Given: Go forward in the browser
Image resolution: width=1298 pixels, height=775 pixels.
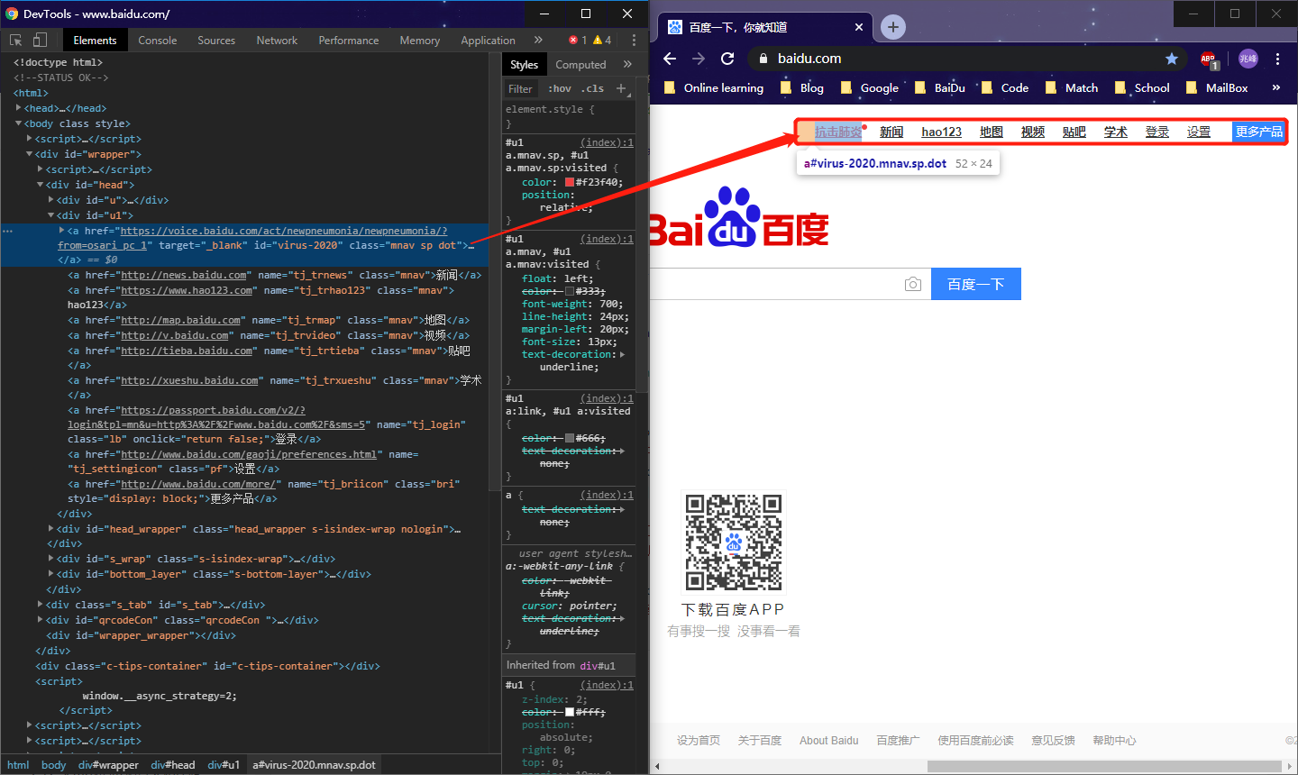Looking at the screenshot, I should click(699, 58).
